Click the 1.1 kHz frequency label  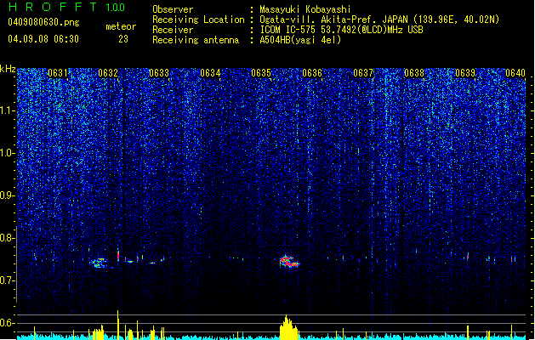[x=8, y=111]
